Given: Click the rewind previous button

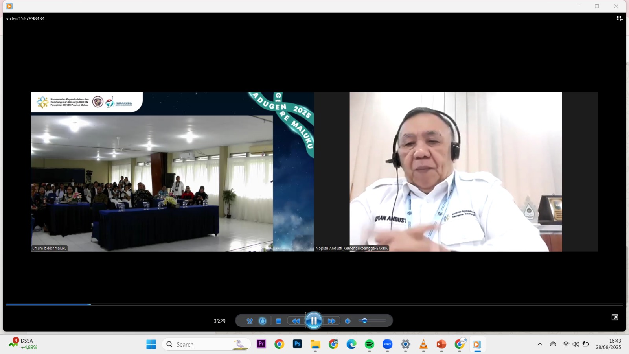Looking at the screenshot, I should pos(296,321).
